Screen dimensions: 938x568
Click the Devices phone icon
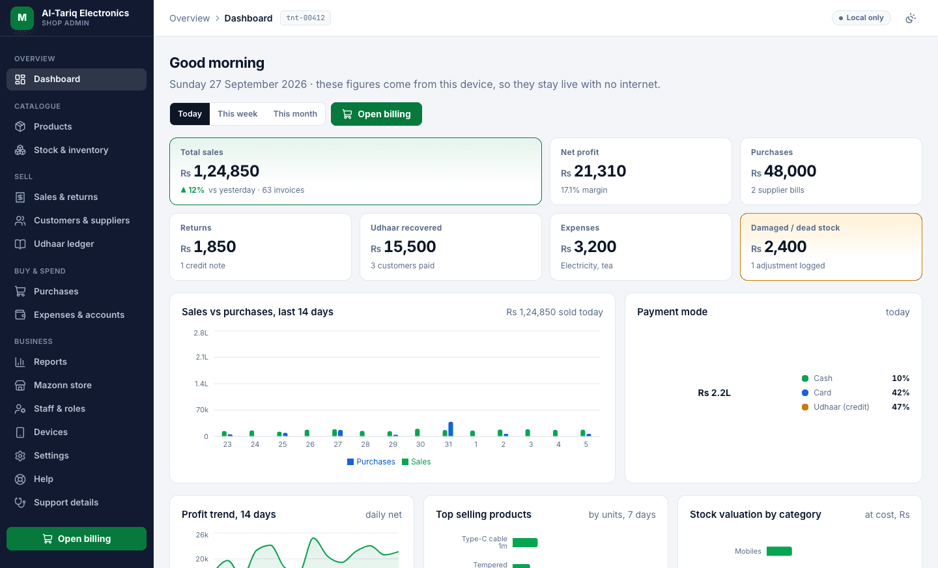[20, 432]
